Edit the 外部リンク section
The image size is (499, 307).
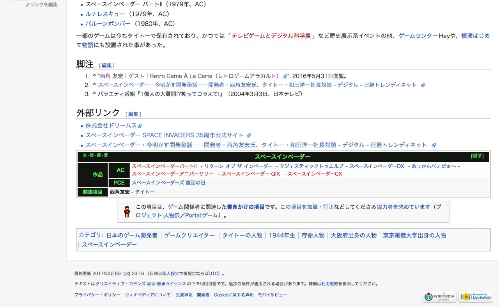pos(133,114)
